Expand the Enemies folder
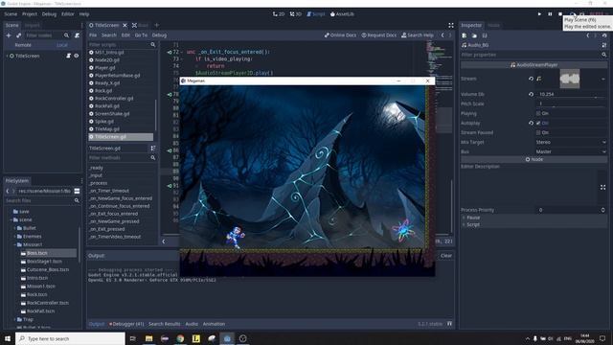 pos(15,237)
